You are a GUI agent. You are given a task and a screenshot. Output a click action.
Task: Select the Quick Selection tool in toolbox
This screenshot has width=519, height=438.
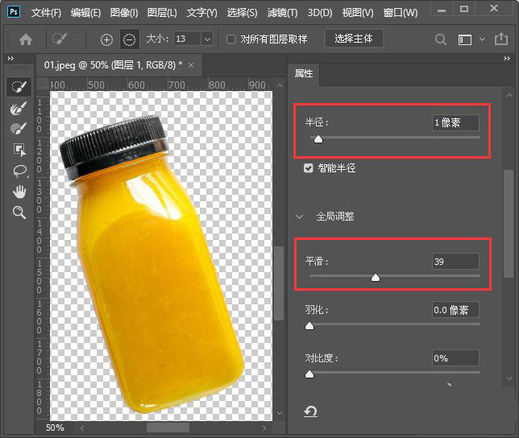[19, 87]
